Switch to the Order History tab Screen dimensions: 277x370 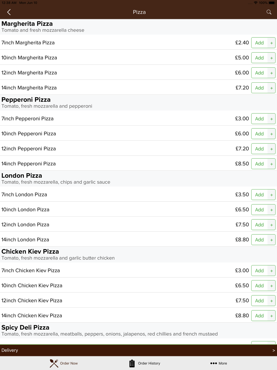click(145, 363)
